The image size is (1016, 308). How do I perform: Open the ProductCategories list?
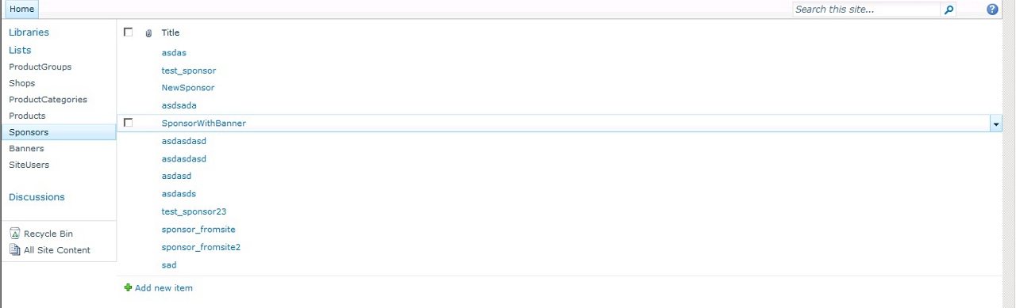pyautogui.click(x=48, y=100)
